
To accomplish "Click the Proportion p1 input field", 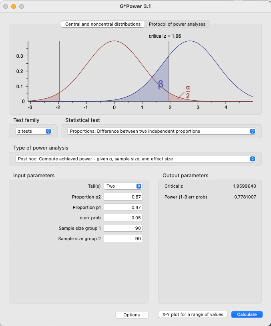I will pyautogui.click(x=123, y=207).
